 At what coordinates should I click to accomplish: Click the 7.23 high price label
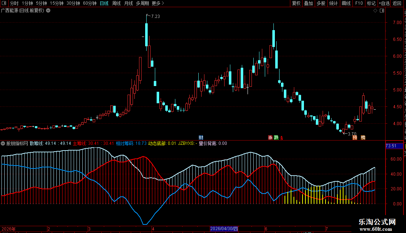point(155,16)
